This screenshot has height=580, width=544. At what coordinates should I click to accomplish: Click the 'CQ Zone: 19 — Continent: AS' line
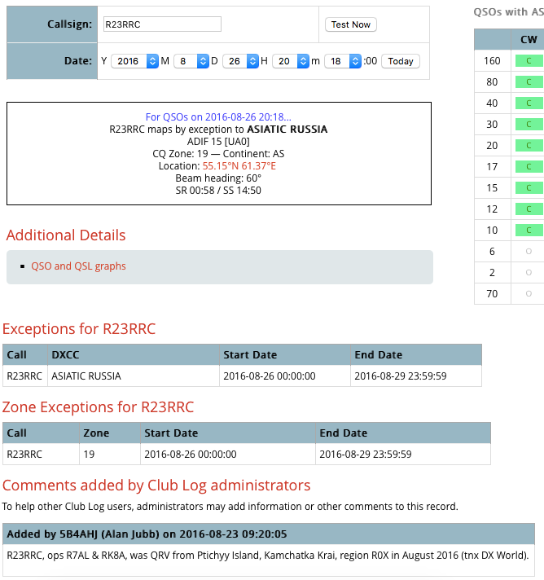pos(218,154)
